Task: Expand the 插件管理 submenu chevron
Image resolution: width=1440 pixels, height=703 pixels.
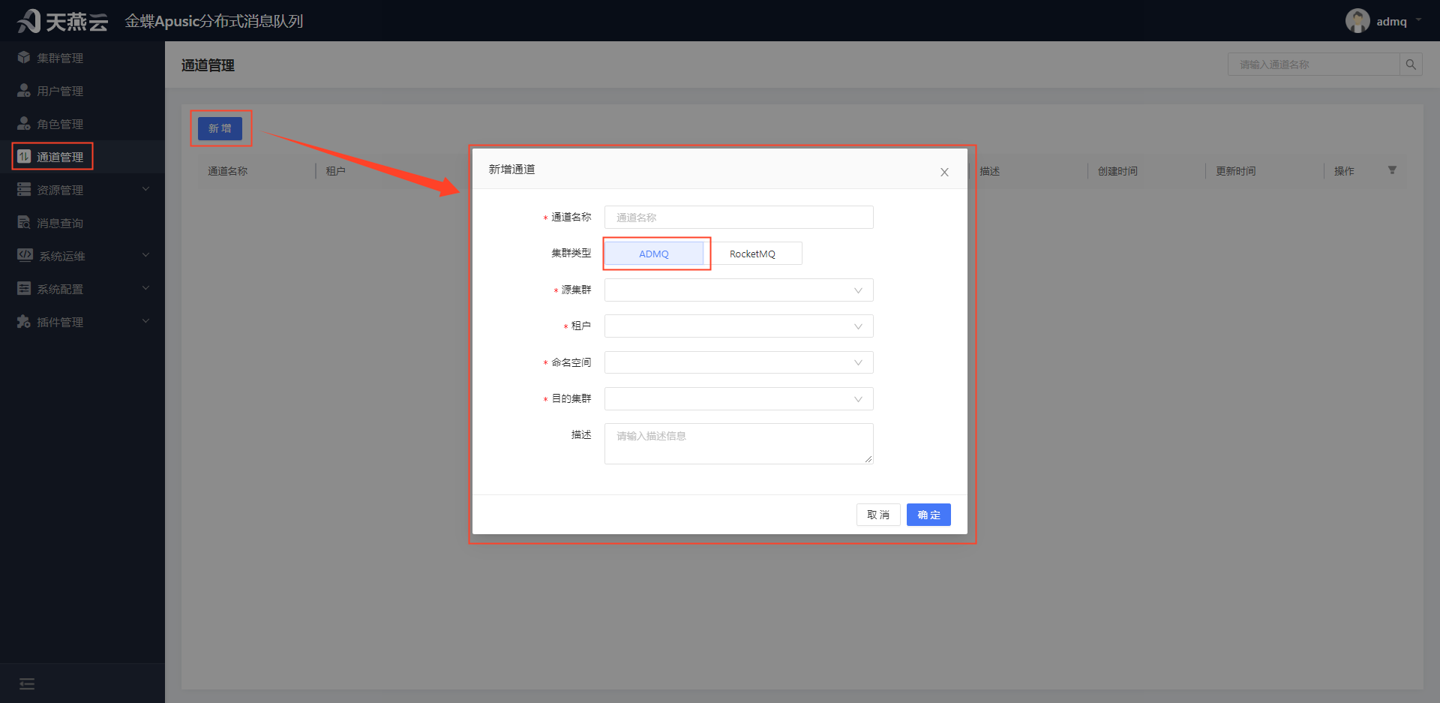Action: click(x=145, y=321)
